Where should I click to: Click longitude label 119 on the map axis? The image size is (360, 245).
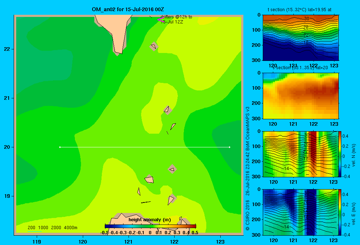click(x=37, y=241)
